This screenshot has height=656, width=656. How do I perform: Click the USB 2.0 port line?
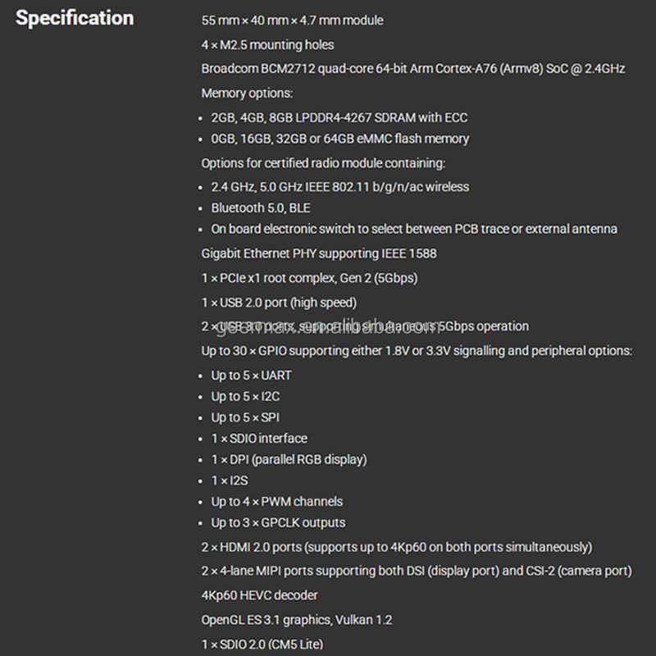pos(279,303)
